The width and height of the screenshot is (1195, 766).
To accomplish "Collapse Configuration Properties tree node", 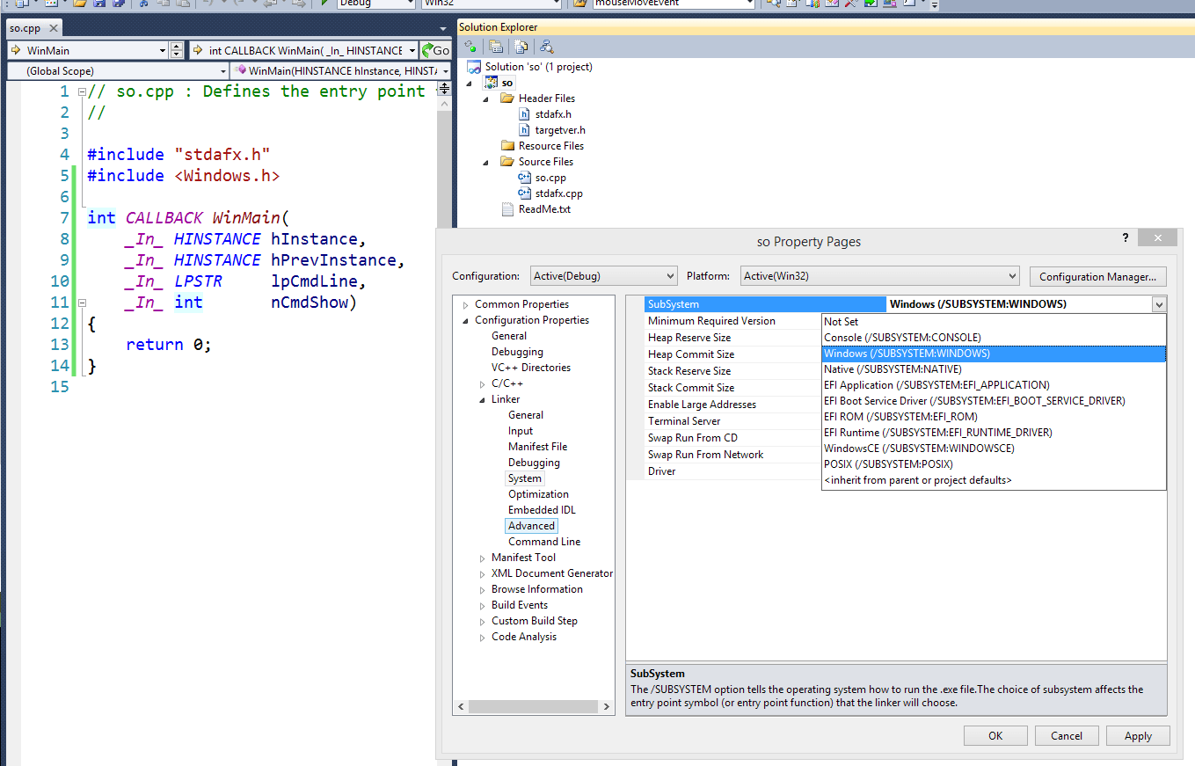I will [465, 320].
